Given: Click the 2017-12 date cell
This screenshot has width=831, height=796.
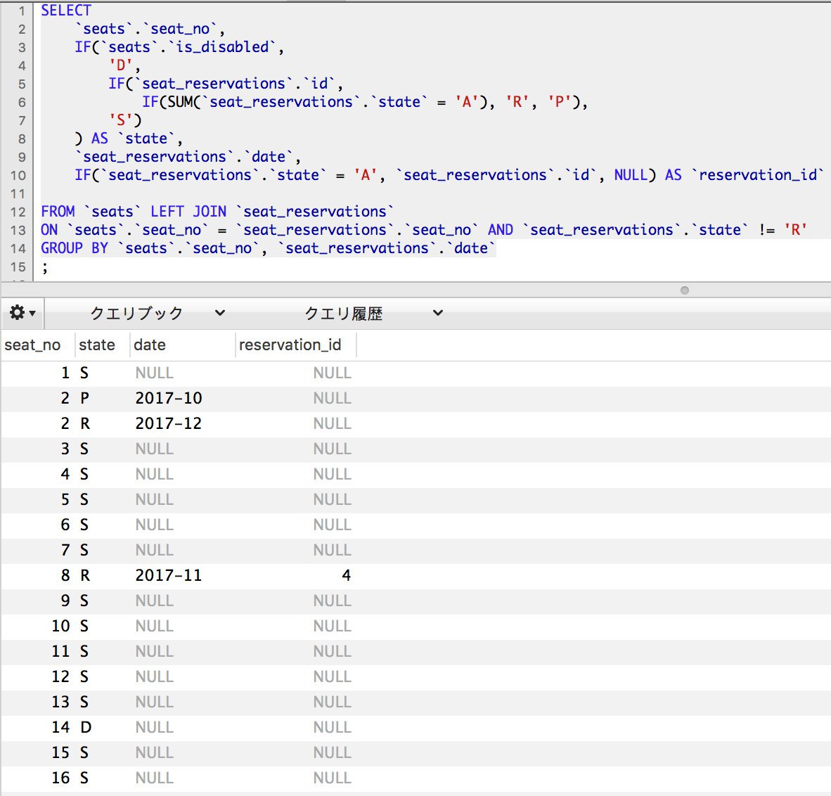Looking at the screenshot, I should [169, 423].
